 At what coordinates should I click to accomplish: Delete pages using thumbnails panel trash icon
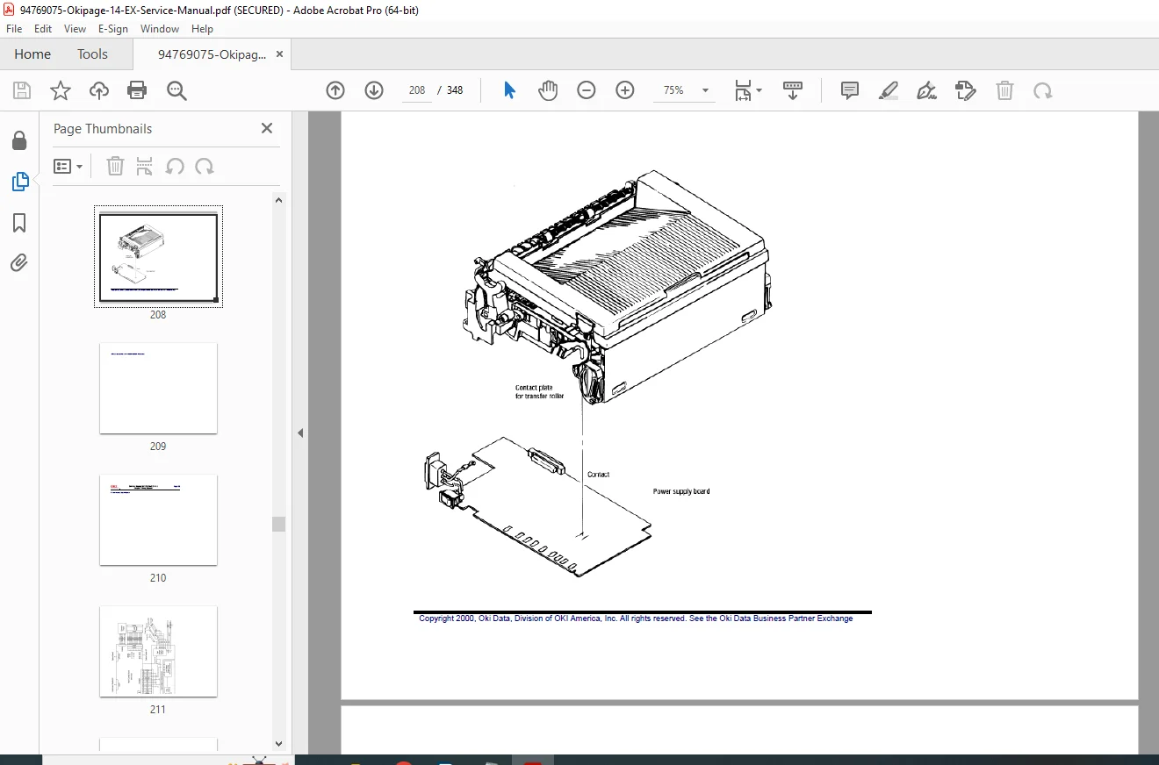pos(115,166)
